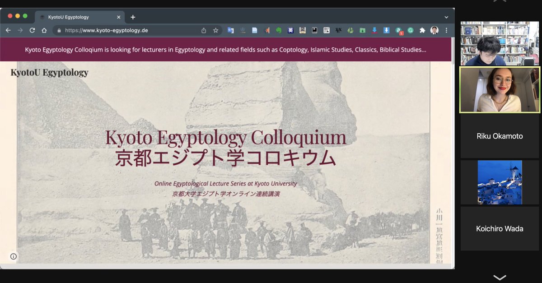Click the lecturer call banner text
This screenshot has height=283, width=542.
[x=225, y=49]
